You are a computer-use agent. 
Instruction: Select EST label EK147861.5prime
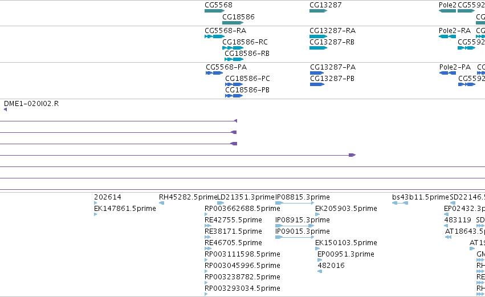(125, 209)
